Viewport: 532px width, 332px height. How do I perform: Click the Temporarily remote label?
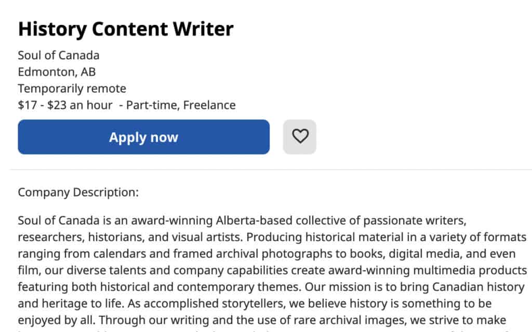coord(72,88)
